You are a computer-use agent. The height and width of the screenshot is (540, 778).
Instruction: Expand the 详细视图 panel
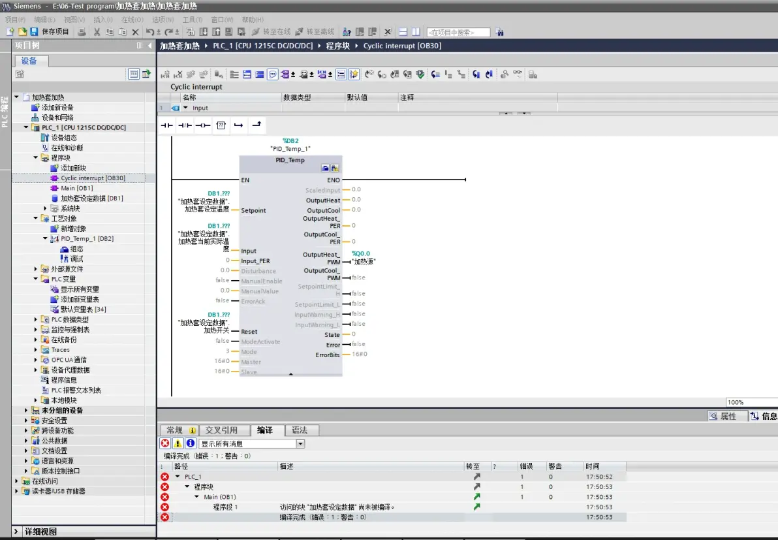(16, 532)
